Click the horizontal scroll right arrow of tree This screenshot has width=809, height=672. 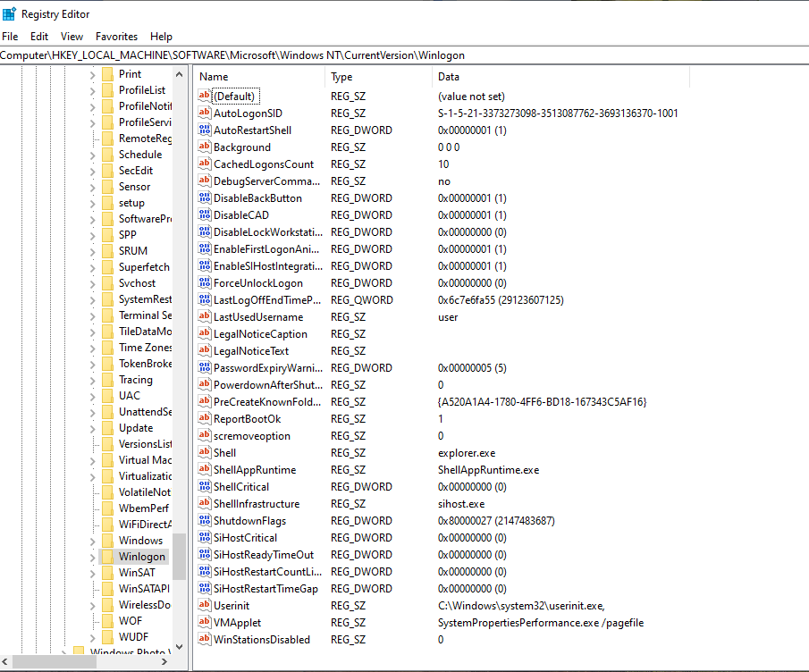(x=164, y=661)
